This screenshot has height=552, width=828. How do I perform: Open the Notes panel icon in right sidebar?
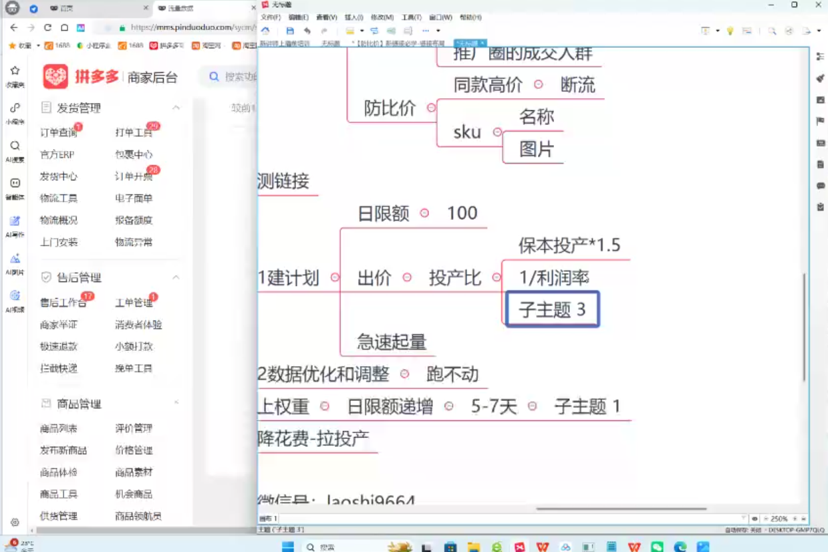point(819,164)
